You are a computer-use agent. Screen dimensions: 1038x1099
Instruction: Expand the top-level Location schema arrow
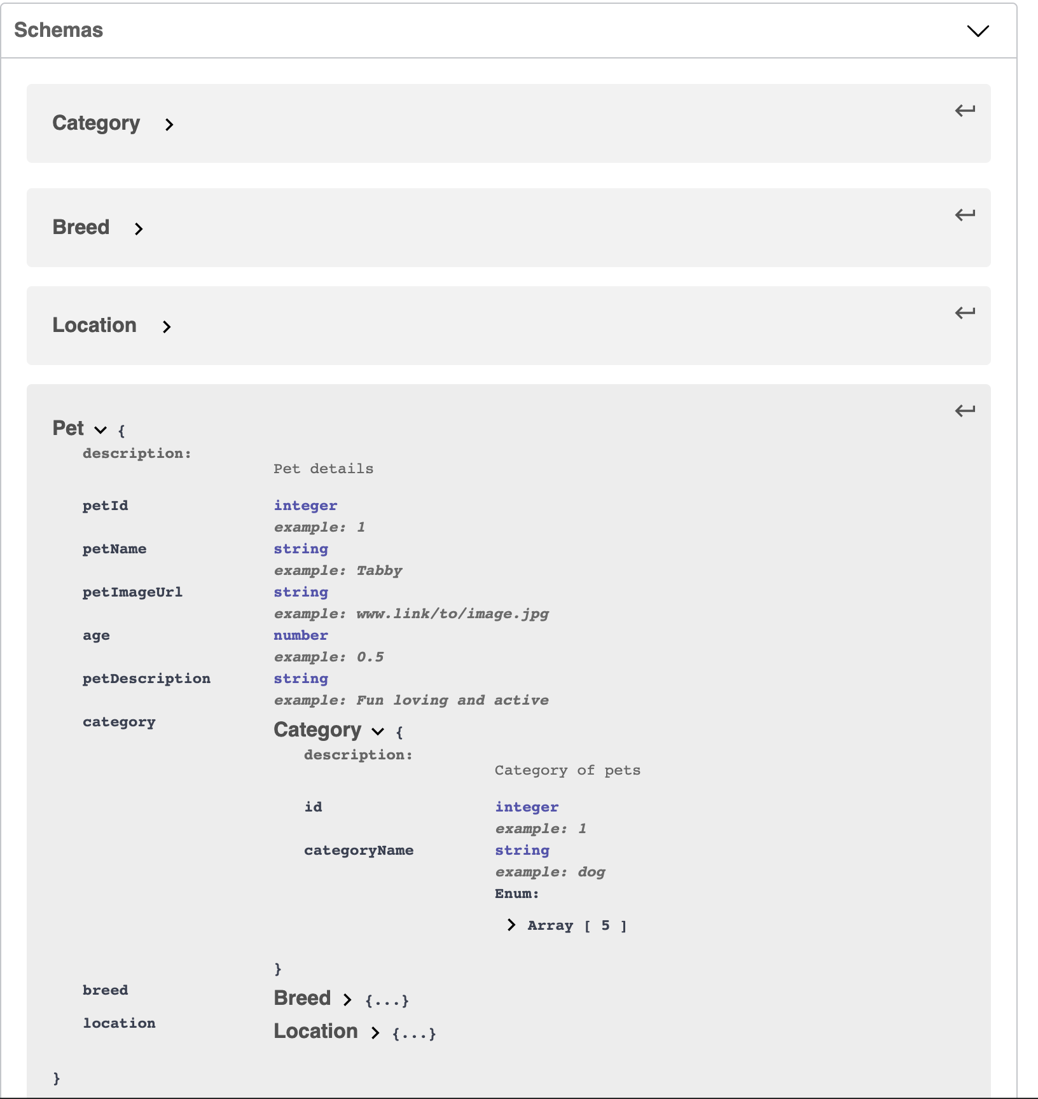pyautogui.click(x=167, y=327)
